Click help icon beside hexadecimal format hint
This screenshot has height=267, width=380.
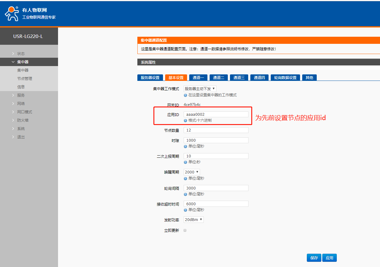click(x=186, y=120)
